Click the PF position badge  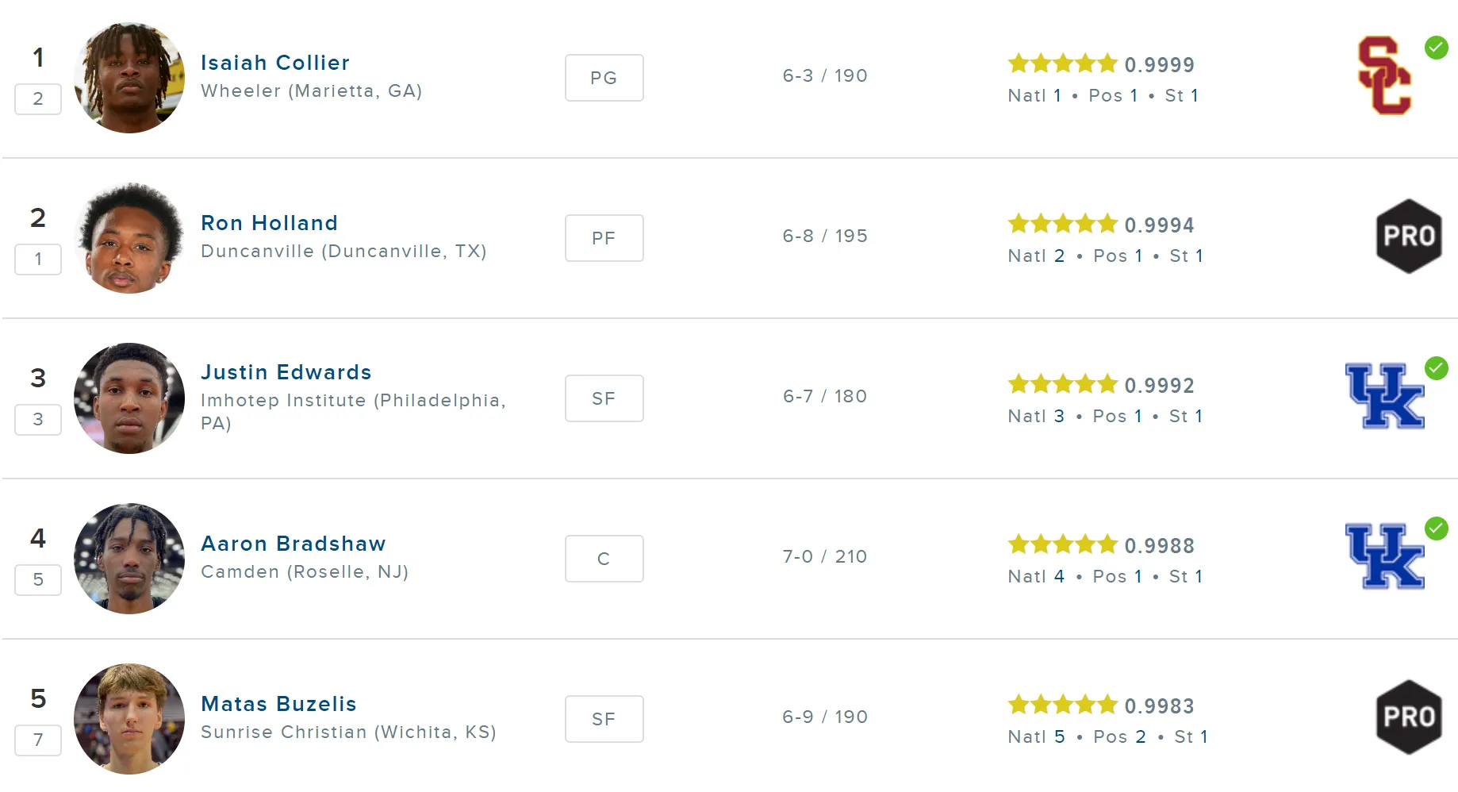click(x=604, y=238)
